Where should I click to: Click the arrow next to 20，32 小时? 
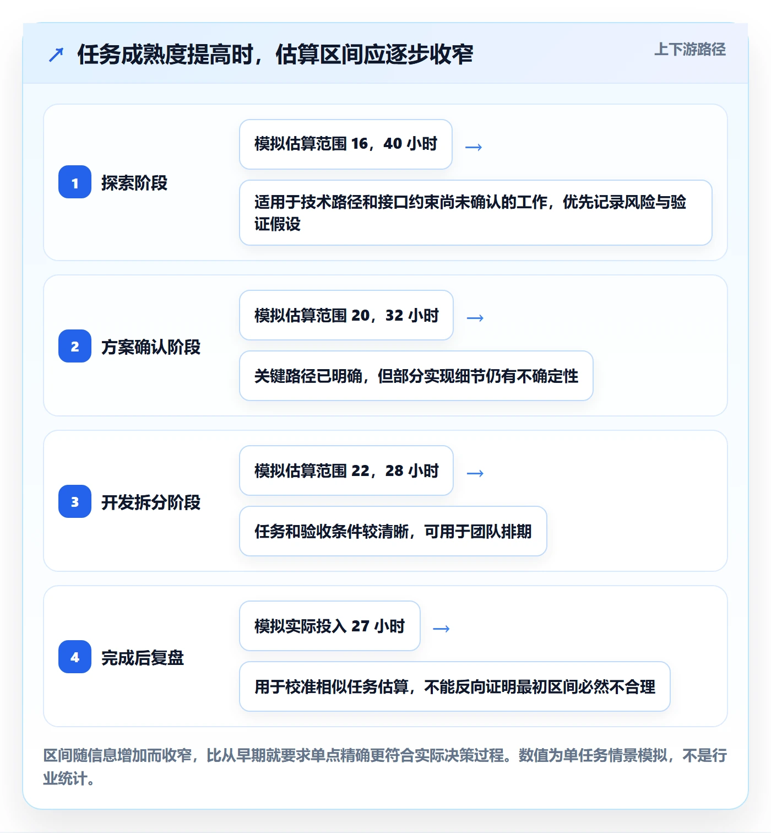(x=475, y=318)
